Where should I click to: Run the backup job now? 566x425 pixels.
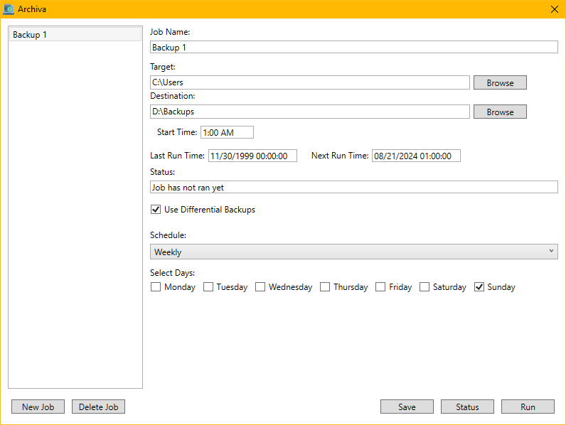pyautogui.click(x=528, y=407)
